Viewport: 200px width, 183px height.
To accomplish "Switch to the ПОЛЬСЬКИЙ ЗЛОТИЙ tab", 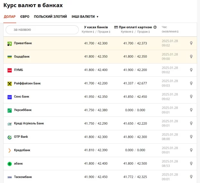I will (50, 16).
